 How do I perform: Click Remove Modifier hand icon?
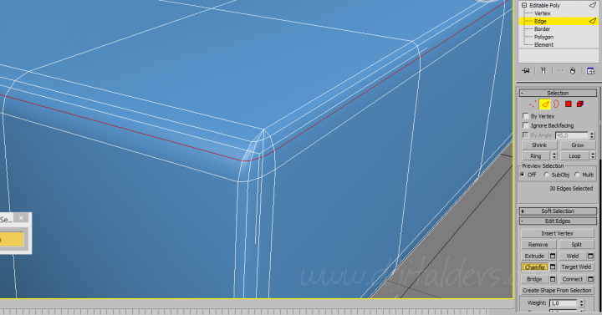point(573,70)
